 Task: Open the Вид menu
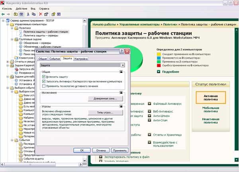pyautogui.click(x=33, y=9)
